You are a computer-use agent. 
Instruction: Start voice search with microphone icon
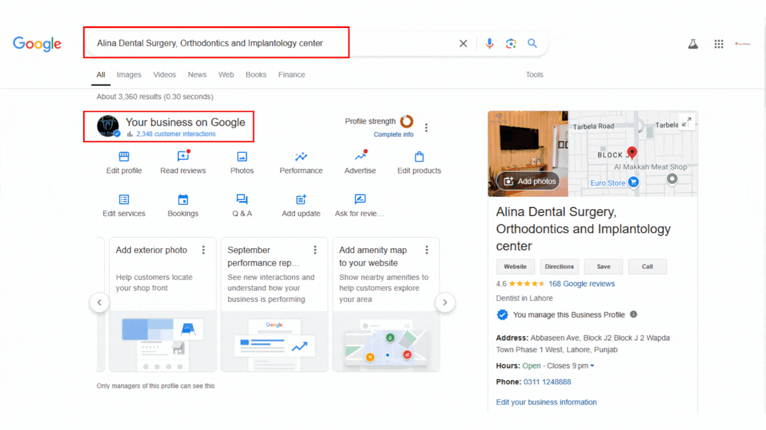tap(489, 44)
